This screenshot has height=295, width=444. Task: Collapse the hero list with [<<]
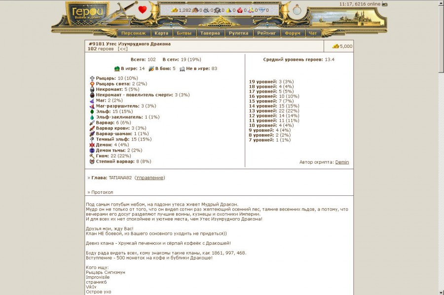pyautogui.click(x=122, y=49)
